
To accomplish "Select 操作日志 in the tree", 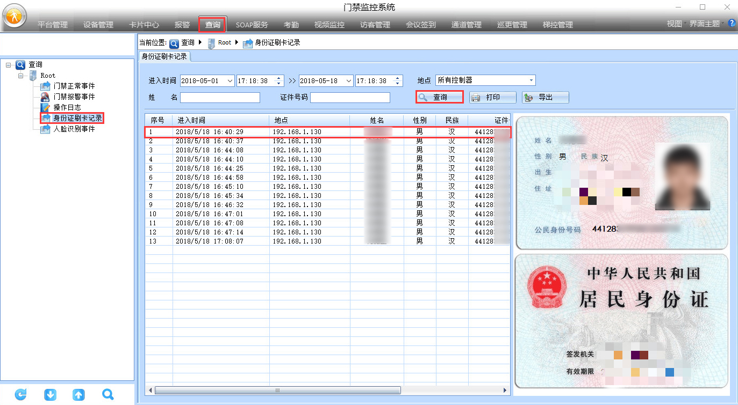I will (67, 107).
